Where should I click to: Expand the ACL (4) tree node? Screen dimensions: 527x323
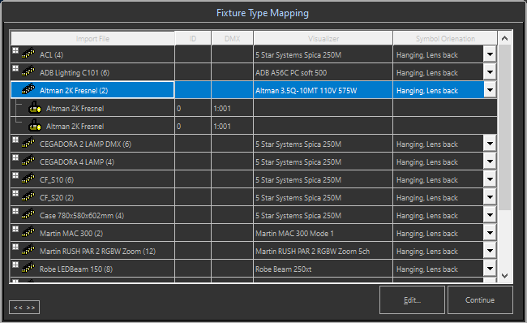coord(15,50)
